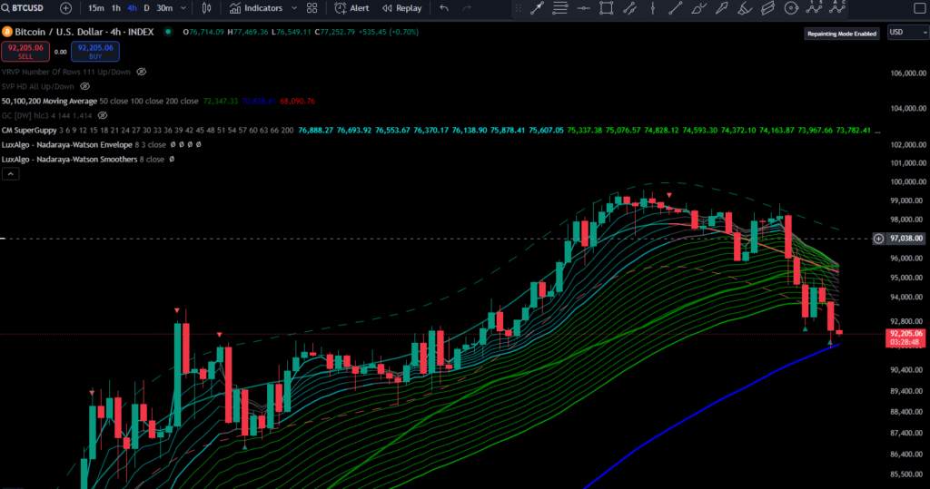Select the trend line tool
The width and height of the screenshot is (930, 489).
676,8
